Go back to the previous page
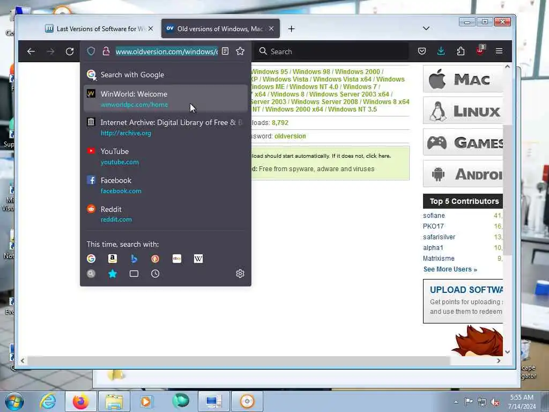Viewport: 549px width, 412px height. coord(31,51)
